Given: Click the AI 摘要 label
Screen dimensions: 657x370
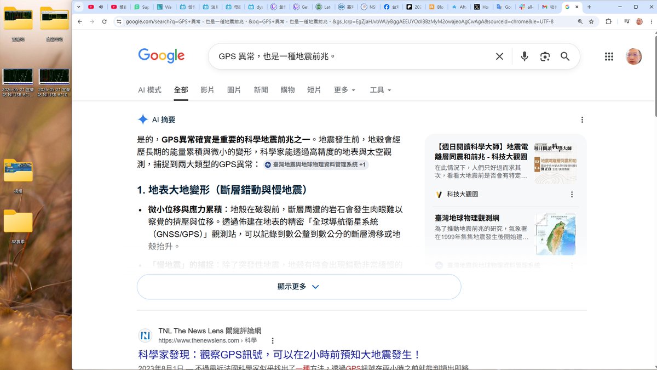Looking at the screenshot, I should (164, 119).
